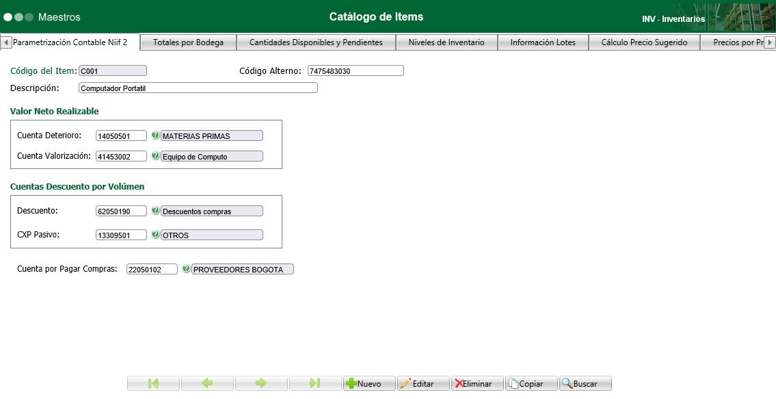This screenshot has height=399, width=776.
Task: Go to the previous record
Action: (x=207, y=383)
